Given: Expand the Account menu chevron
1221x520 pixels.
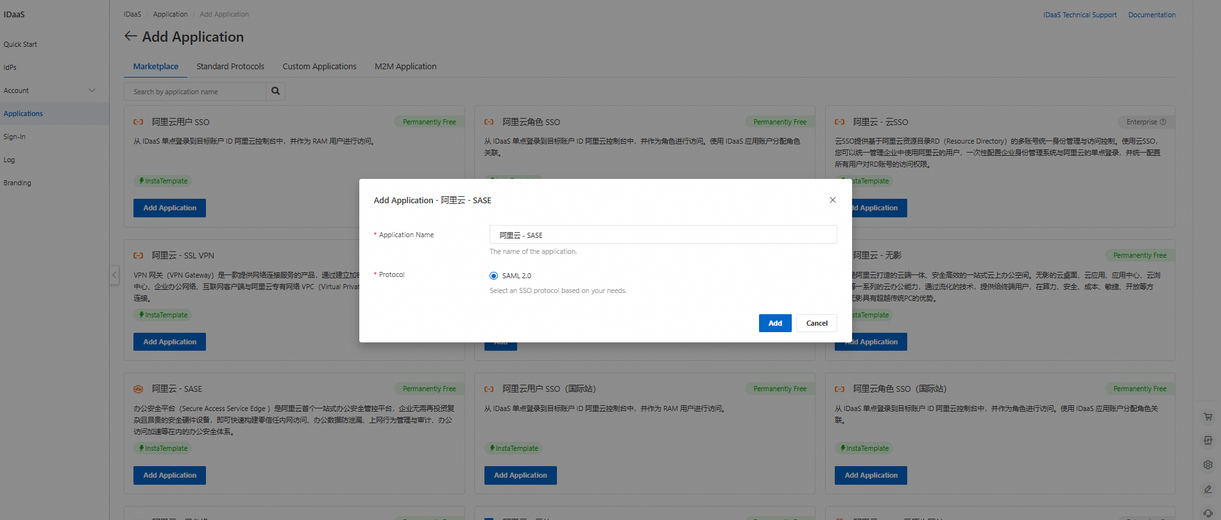Looking at the screenshot, I should pos(92,90).
